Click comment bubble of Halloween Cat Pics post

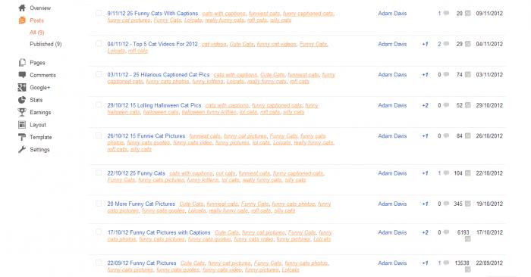coord(446,105)
